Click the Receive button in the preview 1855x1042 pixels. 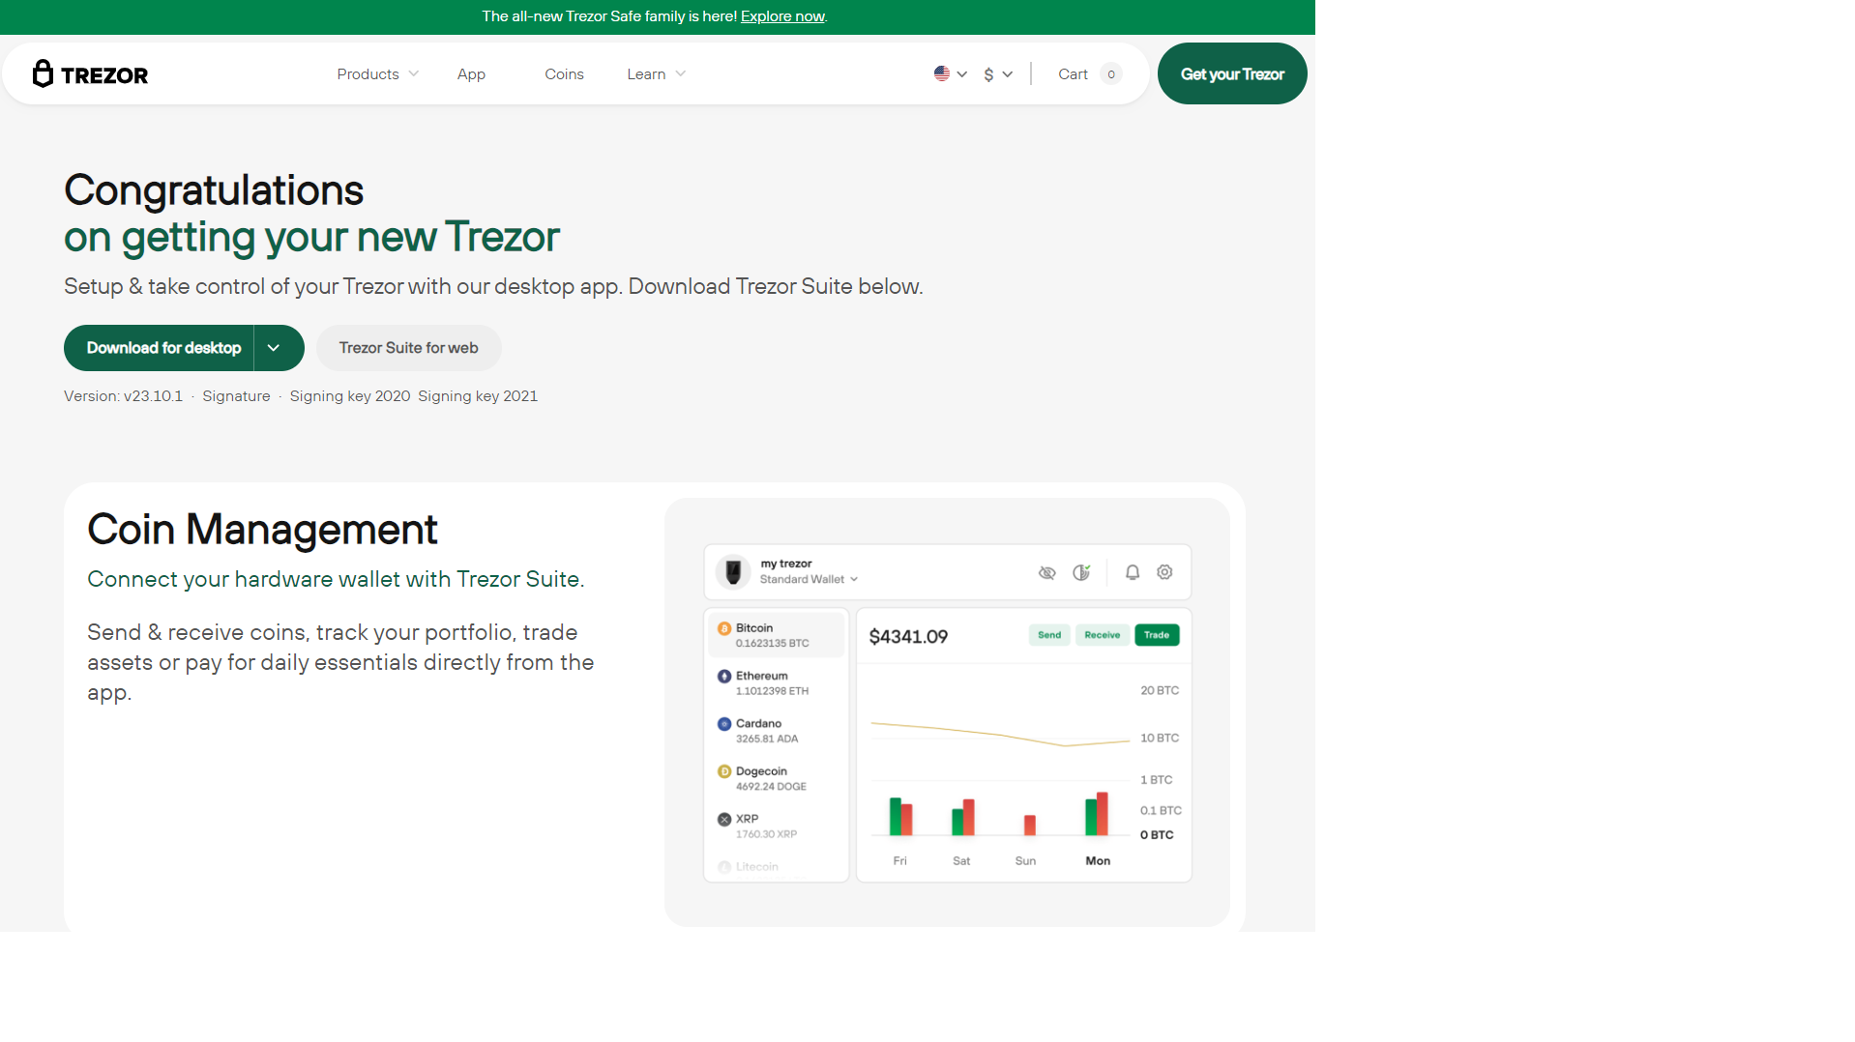1102,635
